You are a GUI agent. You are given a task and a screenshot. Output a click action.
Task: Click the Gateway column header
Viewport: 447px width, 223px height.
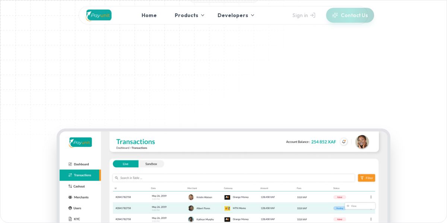click(x=228, y=188)
